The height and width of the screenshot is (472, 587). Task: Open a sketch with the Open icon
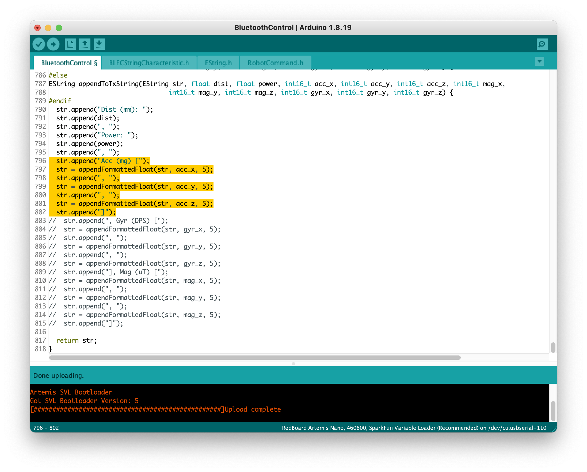coord(85,44)
